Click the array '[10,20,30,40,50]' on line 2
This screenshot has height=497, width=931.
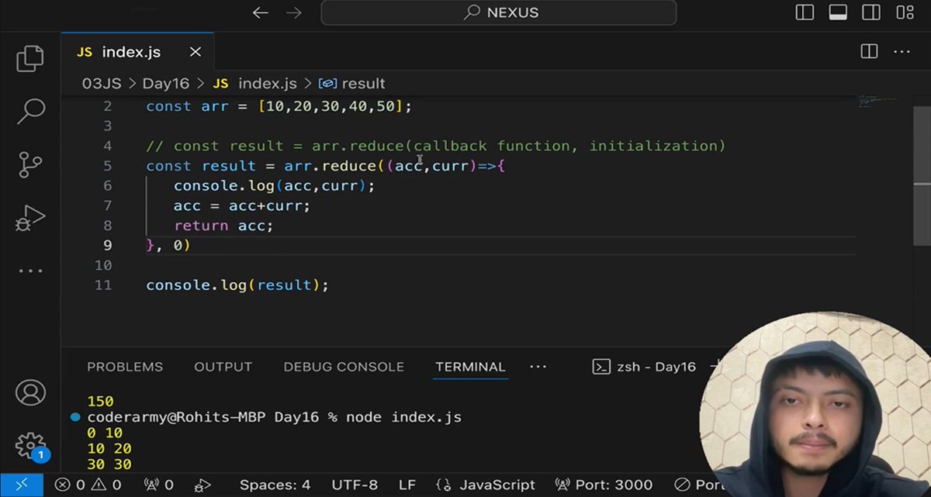331,106
